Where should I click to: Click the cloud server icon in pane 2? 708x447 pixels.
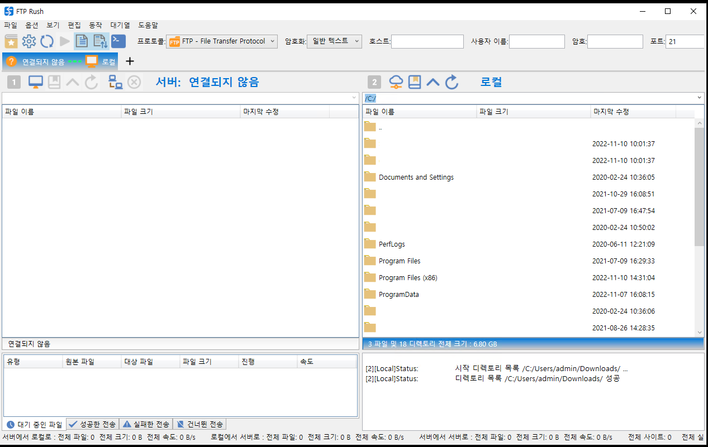(396, 82)
